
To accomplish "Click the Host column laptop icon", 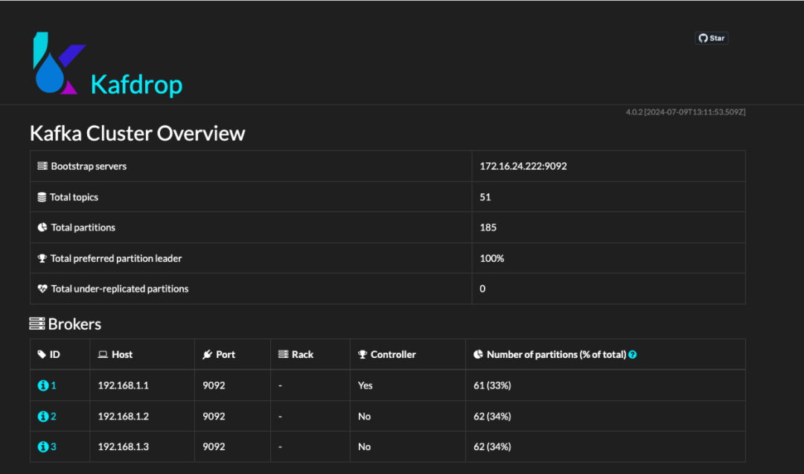I will click(103, 354).
